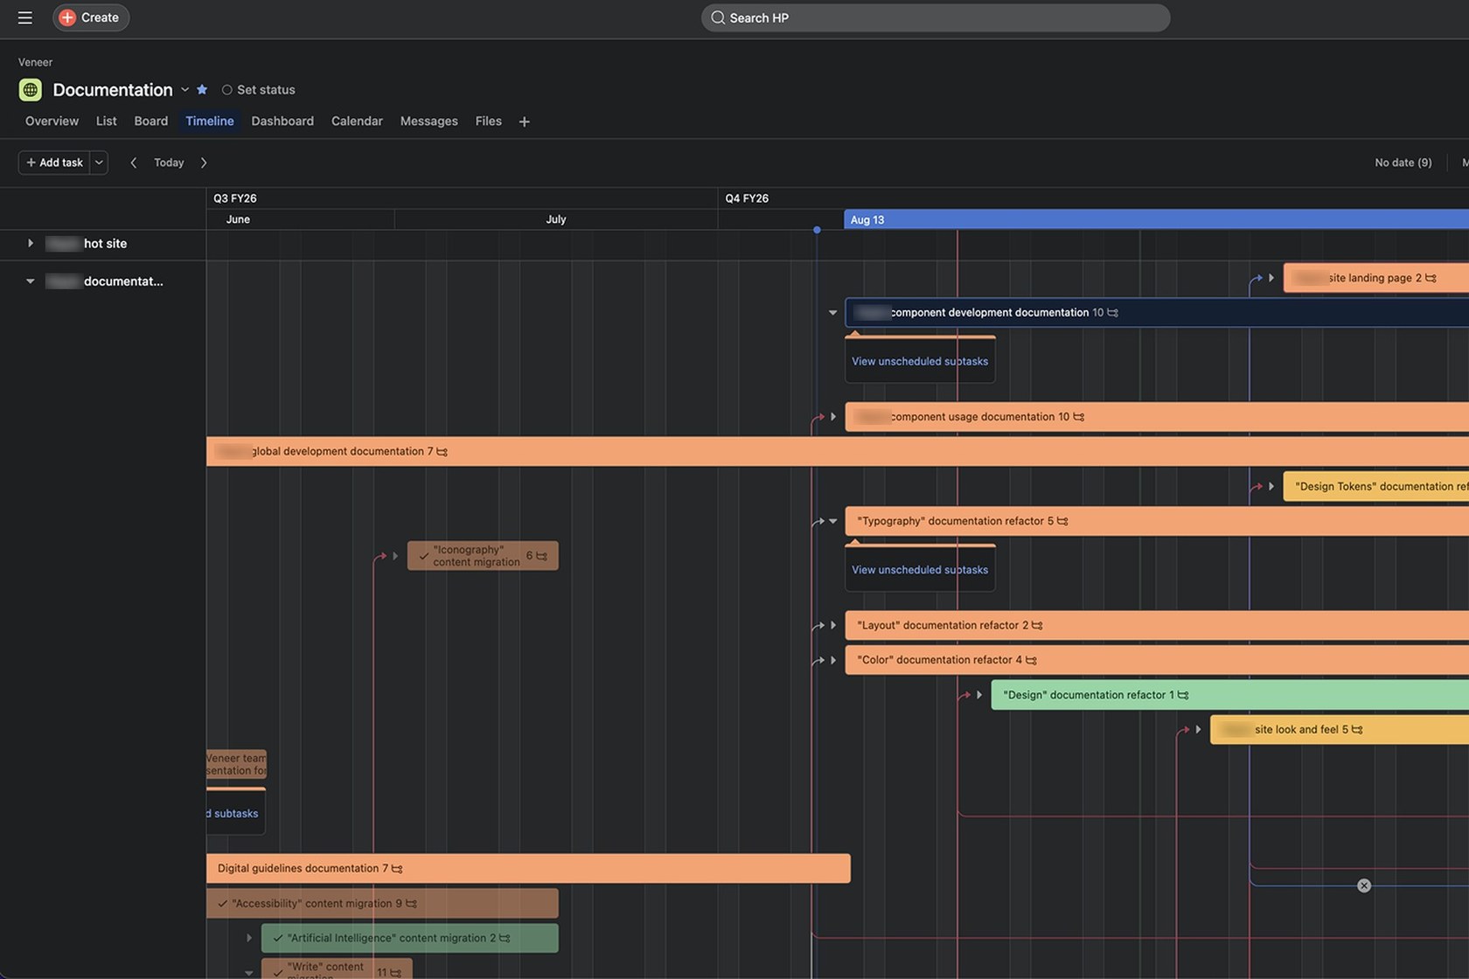Switch to the Overview tab
The width and height of the screenshot is (1469, 979).
pos(52,121)
